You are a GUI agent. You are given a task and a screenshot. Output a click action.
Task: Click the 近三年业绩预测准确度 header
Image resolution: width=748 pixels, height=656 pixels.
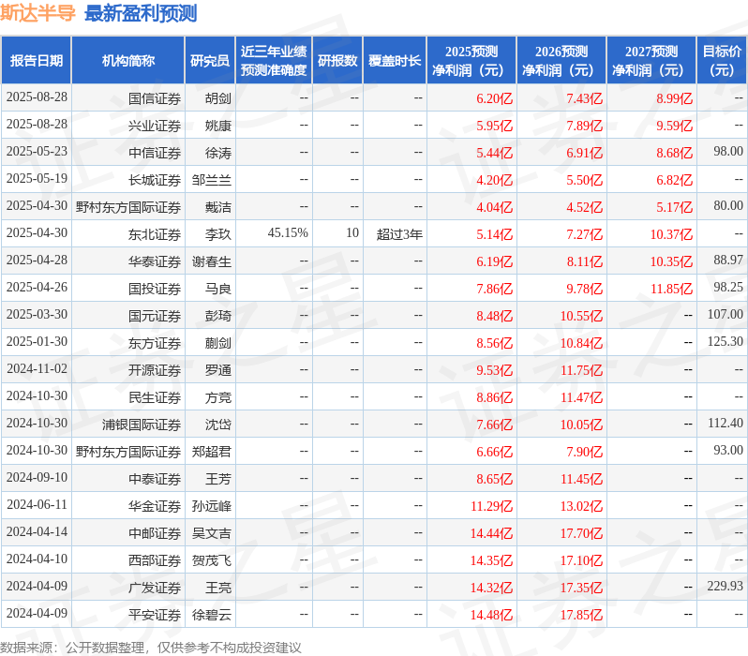pos(274,60)
